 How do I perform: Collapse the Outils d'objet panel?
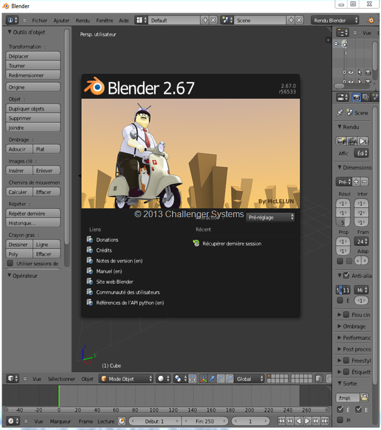(x=9, y=32)
